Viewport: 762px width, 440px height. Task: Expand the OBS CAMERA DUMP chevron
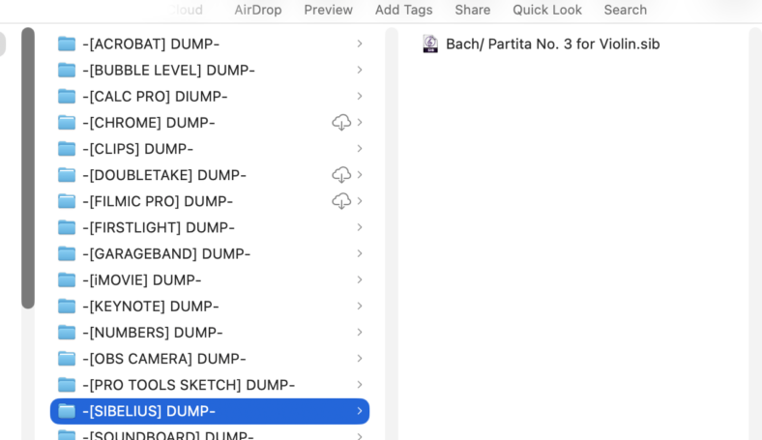pos(360,359)
